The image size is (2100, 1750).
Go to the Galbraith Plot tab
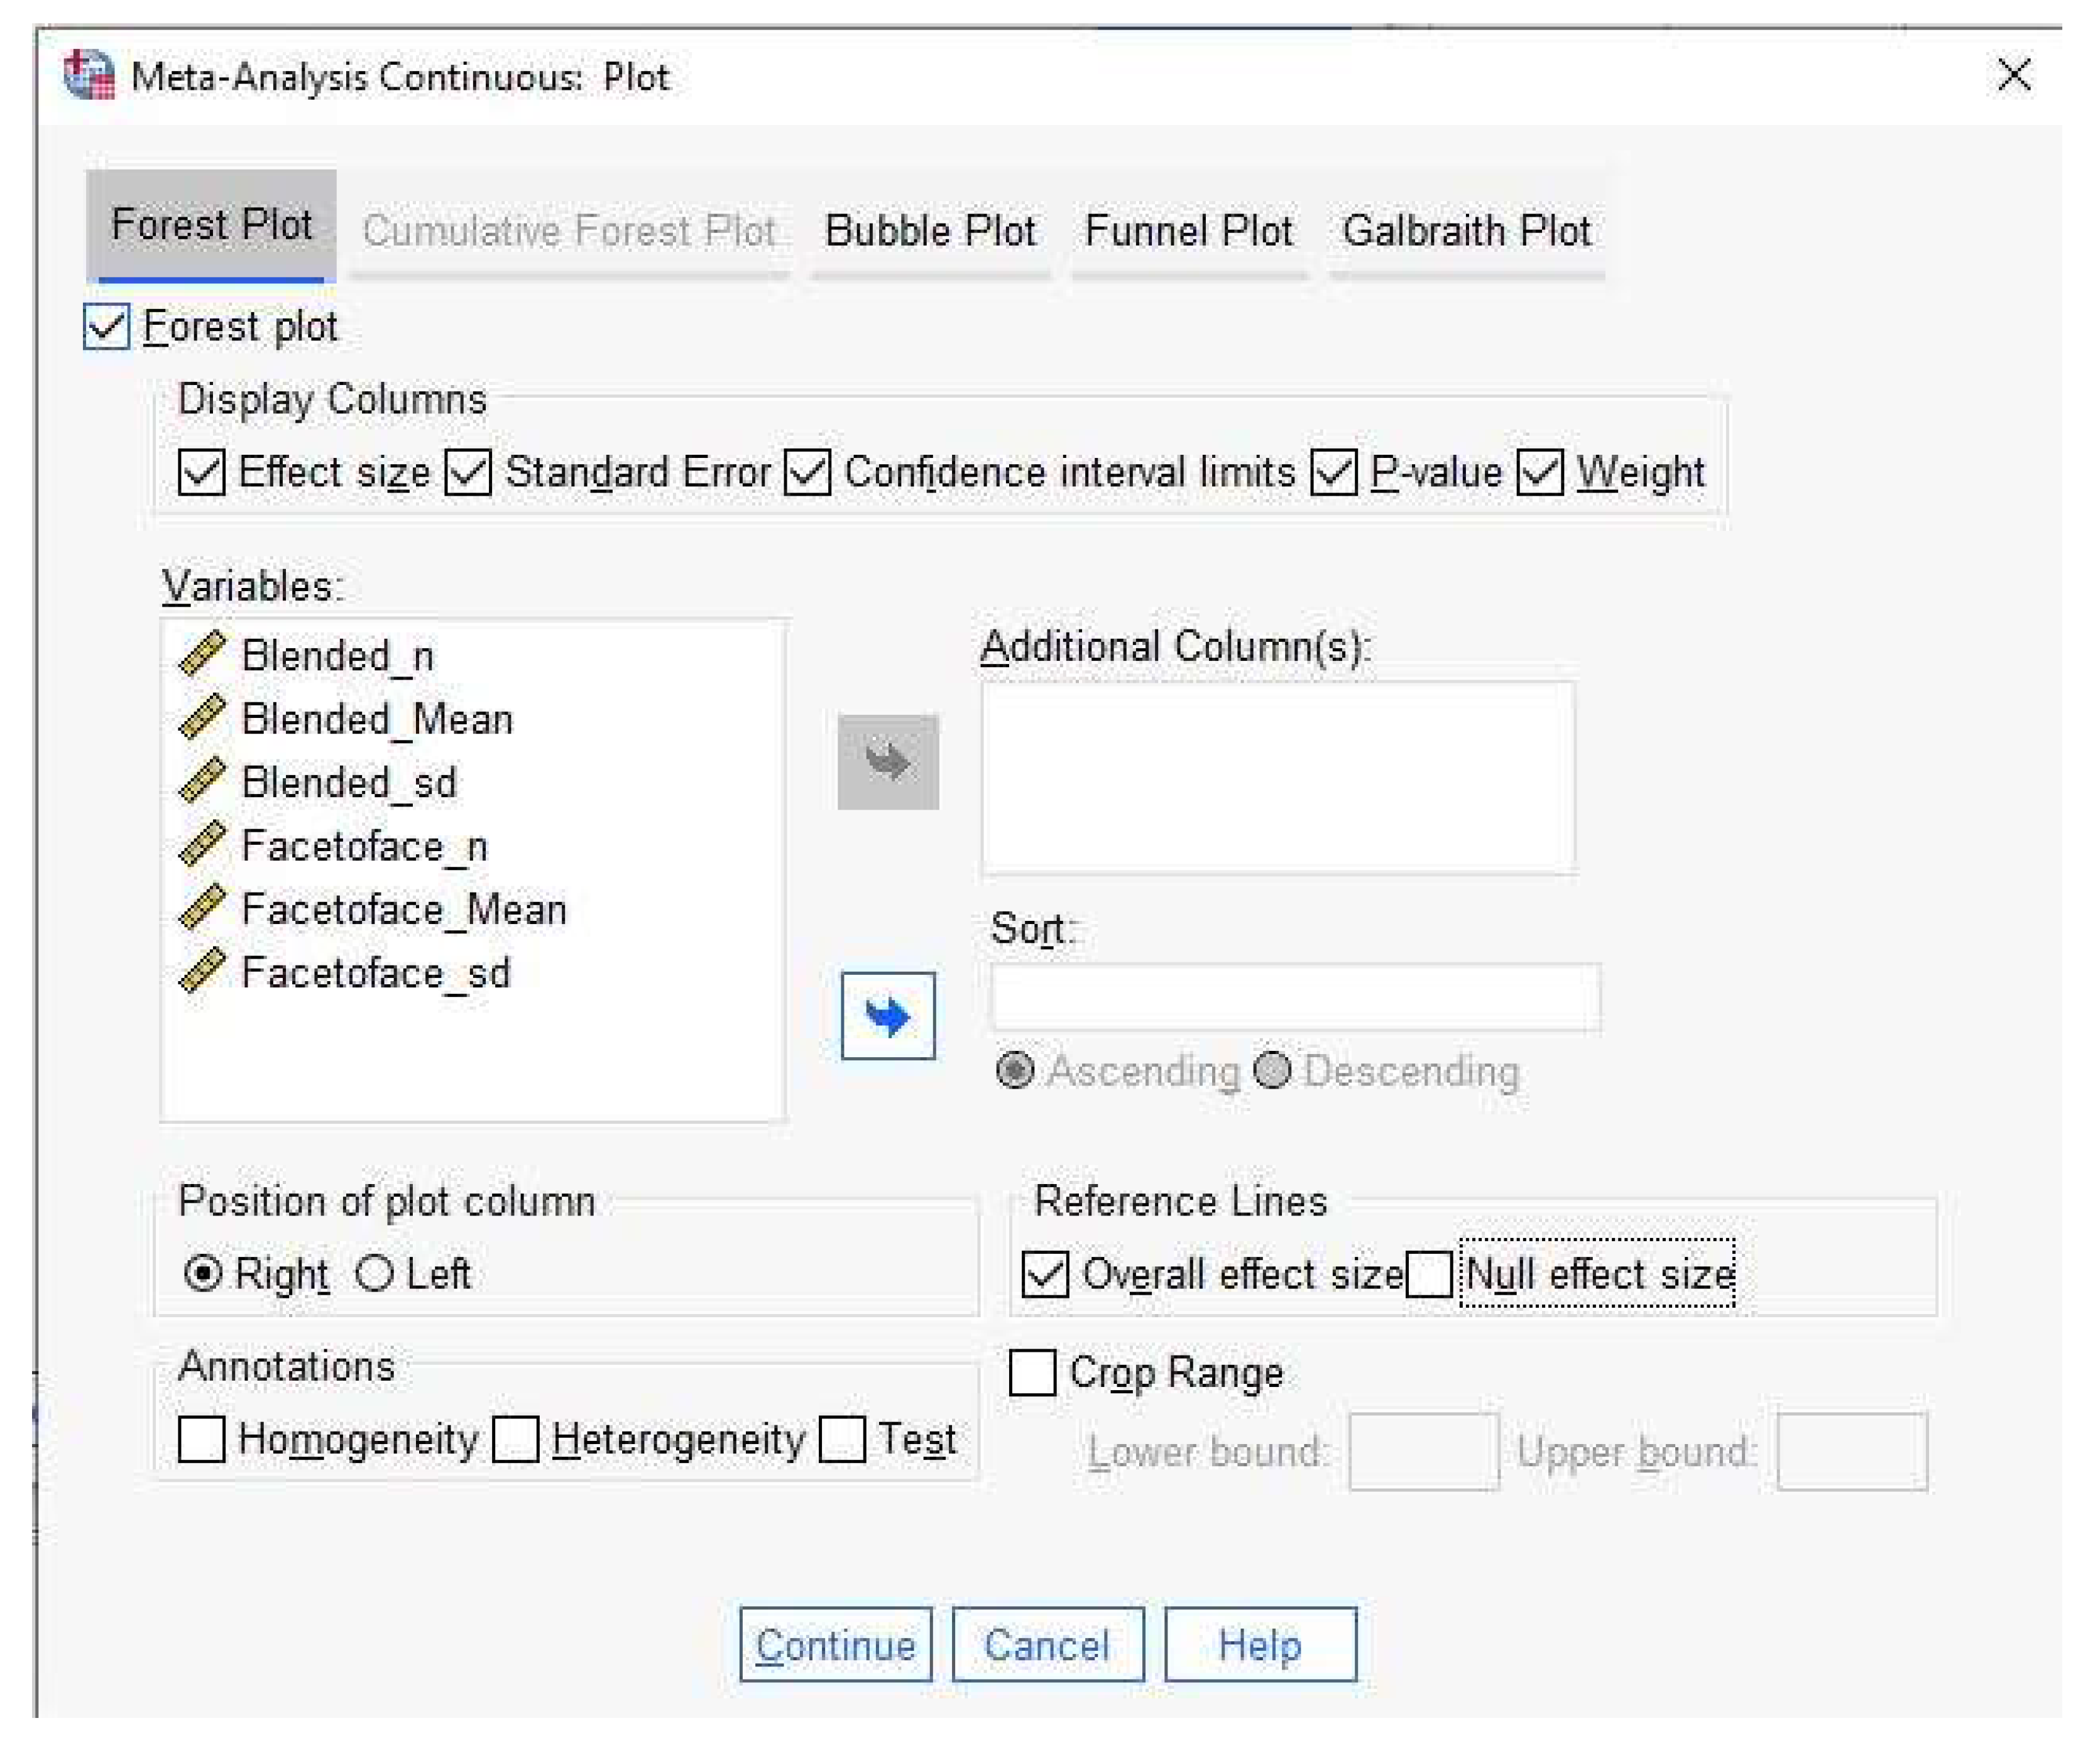point(1466,231)
